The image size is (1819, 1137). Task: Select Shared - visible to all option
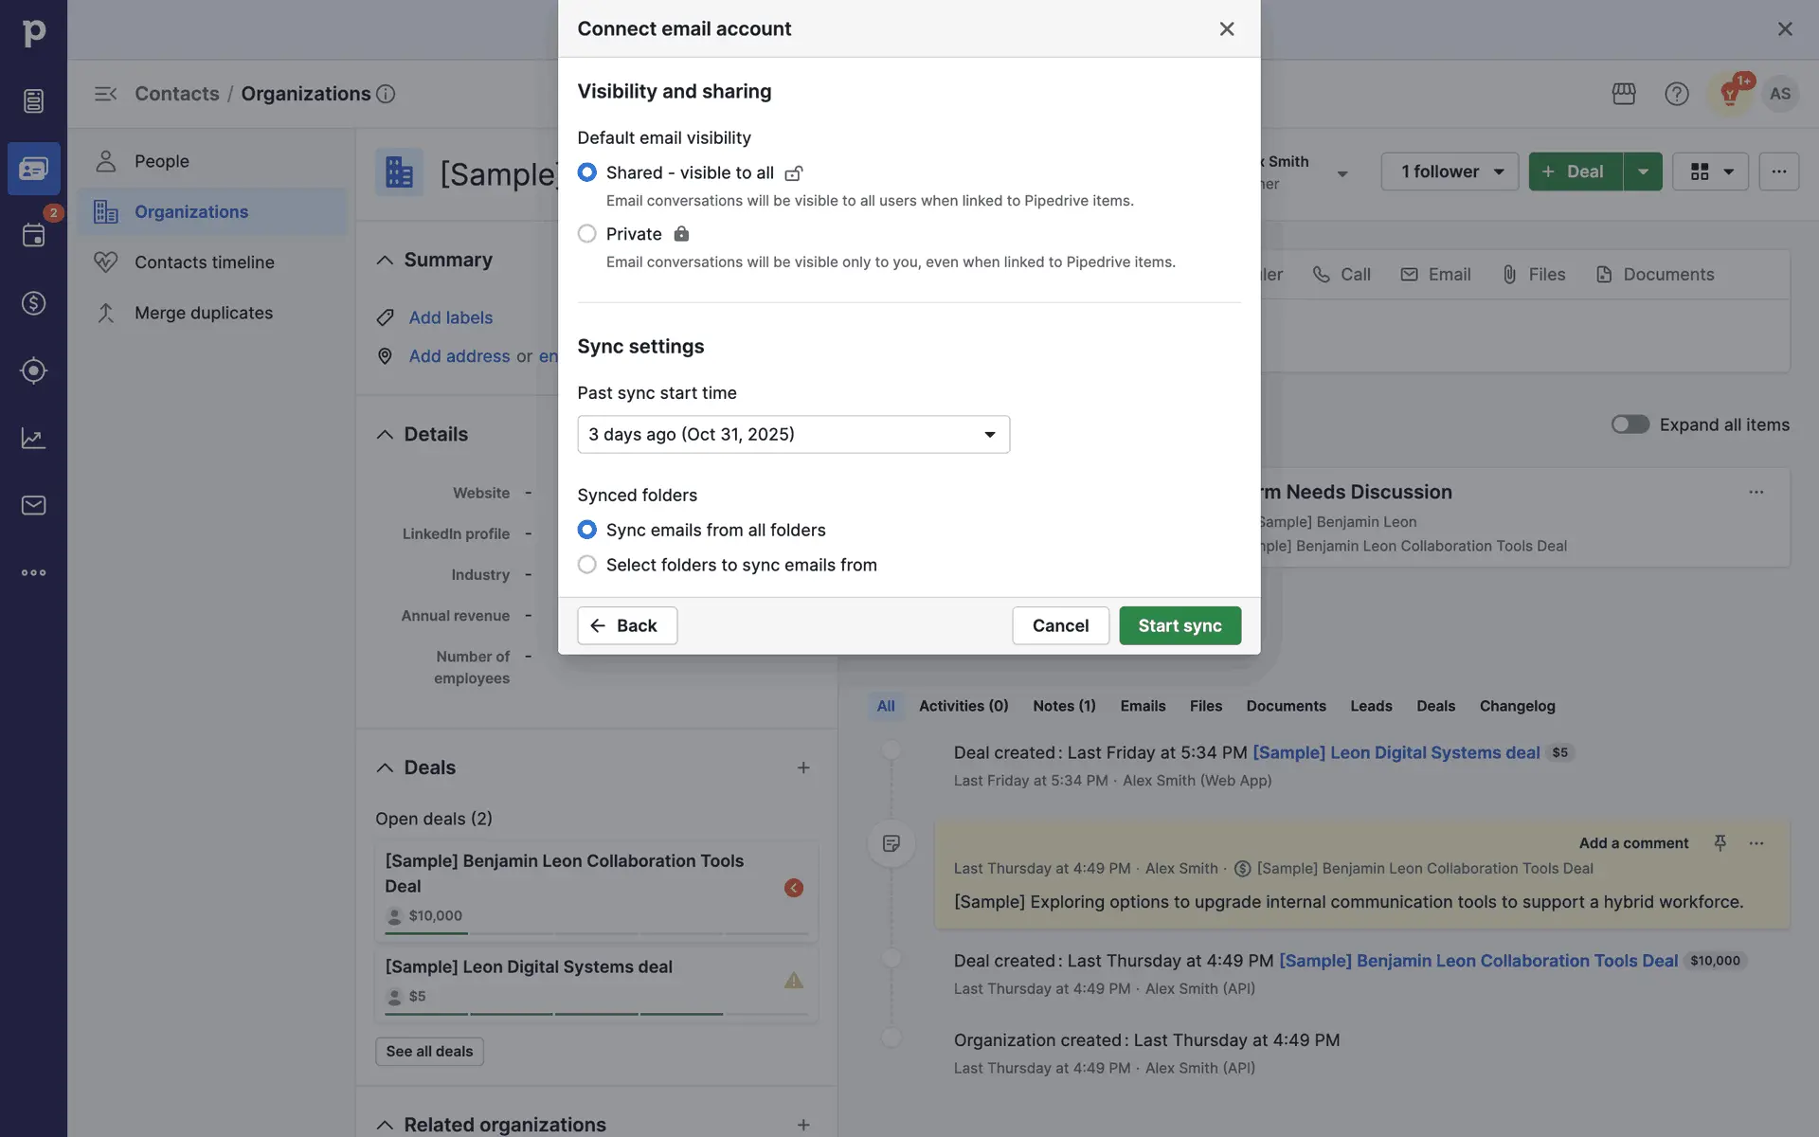(x=587, y=172)
